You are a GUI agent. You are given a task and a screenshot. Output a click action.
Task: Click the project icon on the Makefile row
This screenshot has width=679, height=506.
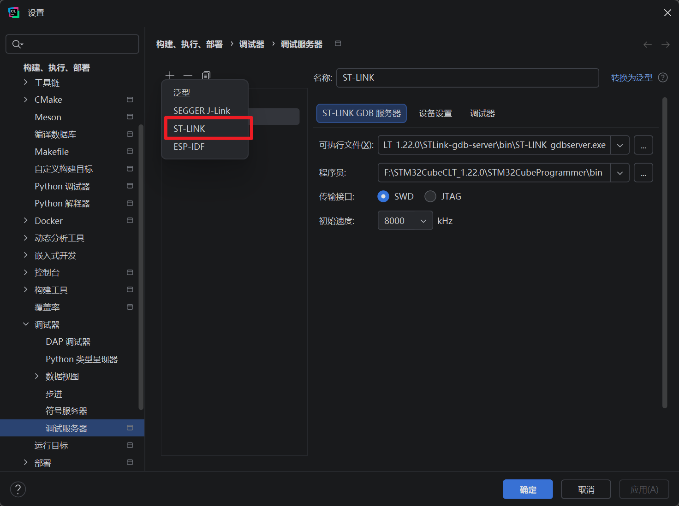point(130,152)
